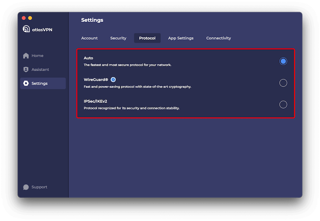320x221 pixels.
Task: Click the Support chat bubble icon
Action: click(x=26, y=187)
